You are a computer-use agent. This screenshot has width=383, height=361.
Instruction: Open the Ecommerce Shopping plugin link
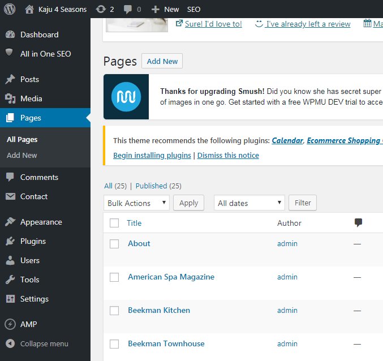pyautogui.click(x=345, y=140)
